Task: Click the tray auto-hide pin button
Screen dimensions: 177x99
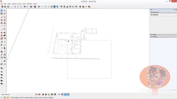Action: pos(174,10)
